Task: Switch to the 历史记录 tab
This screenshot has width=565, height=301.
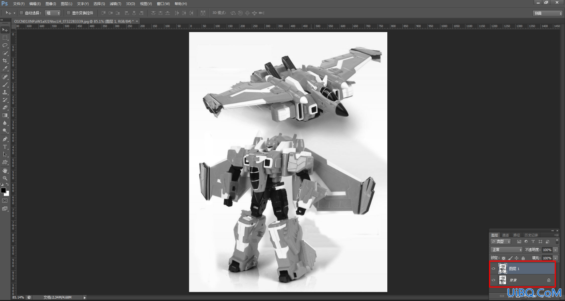Action: (531, 235)
